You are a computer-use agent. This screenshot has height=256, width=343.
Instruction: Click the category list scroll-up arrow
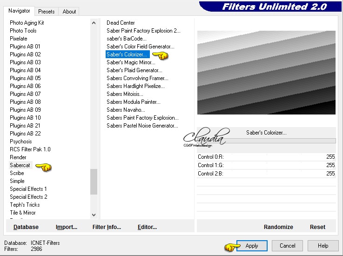pos(94,23)
